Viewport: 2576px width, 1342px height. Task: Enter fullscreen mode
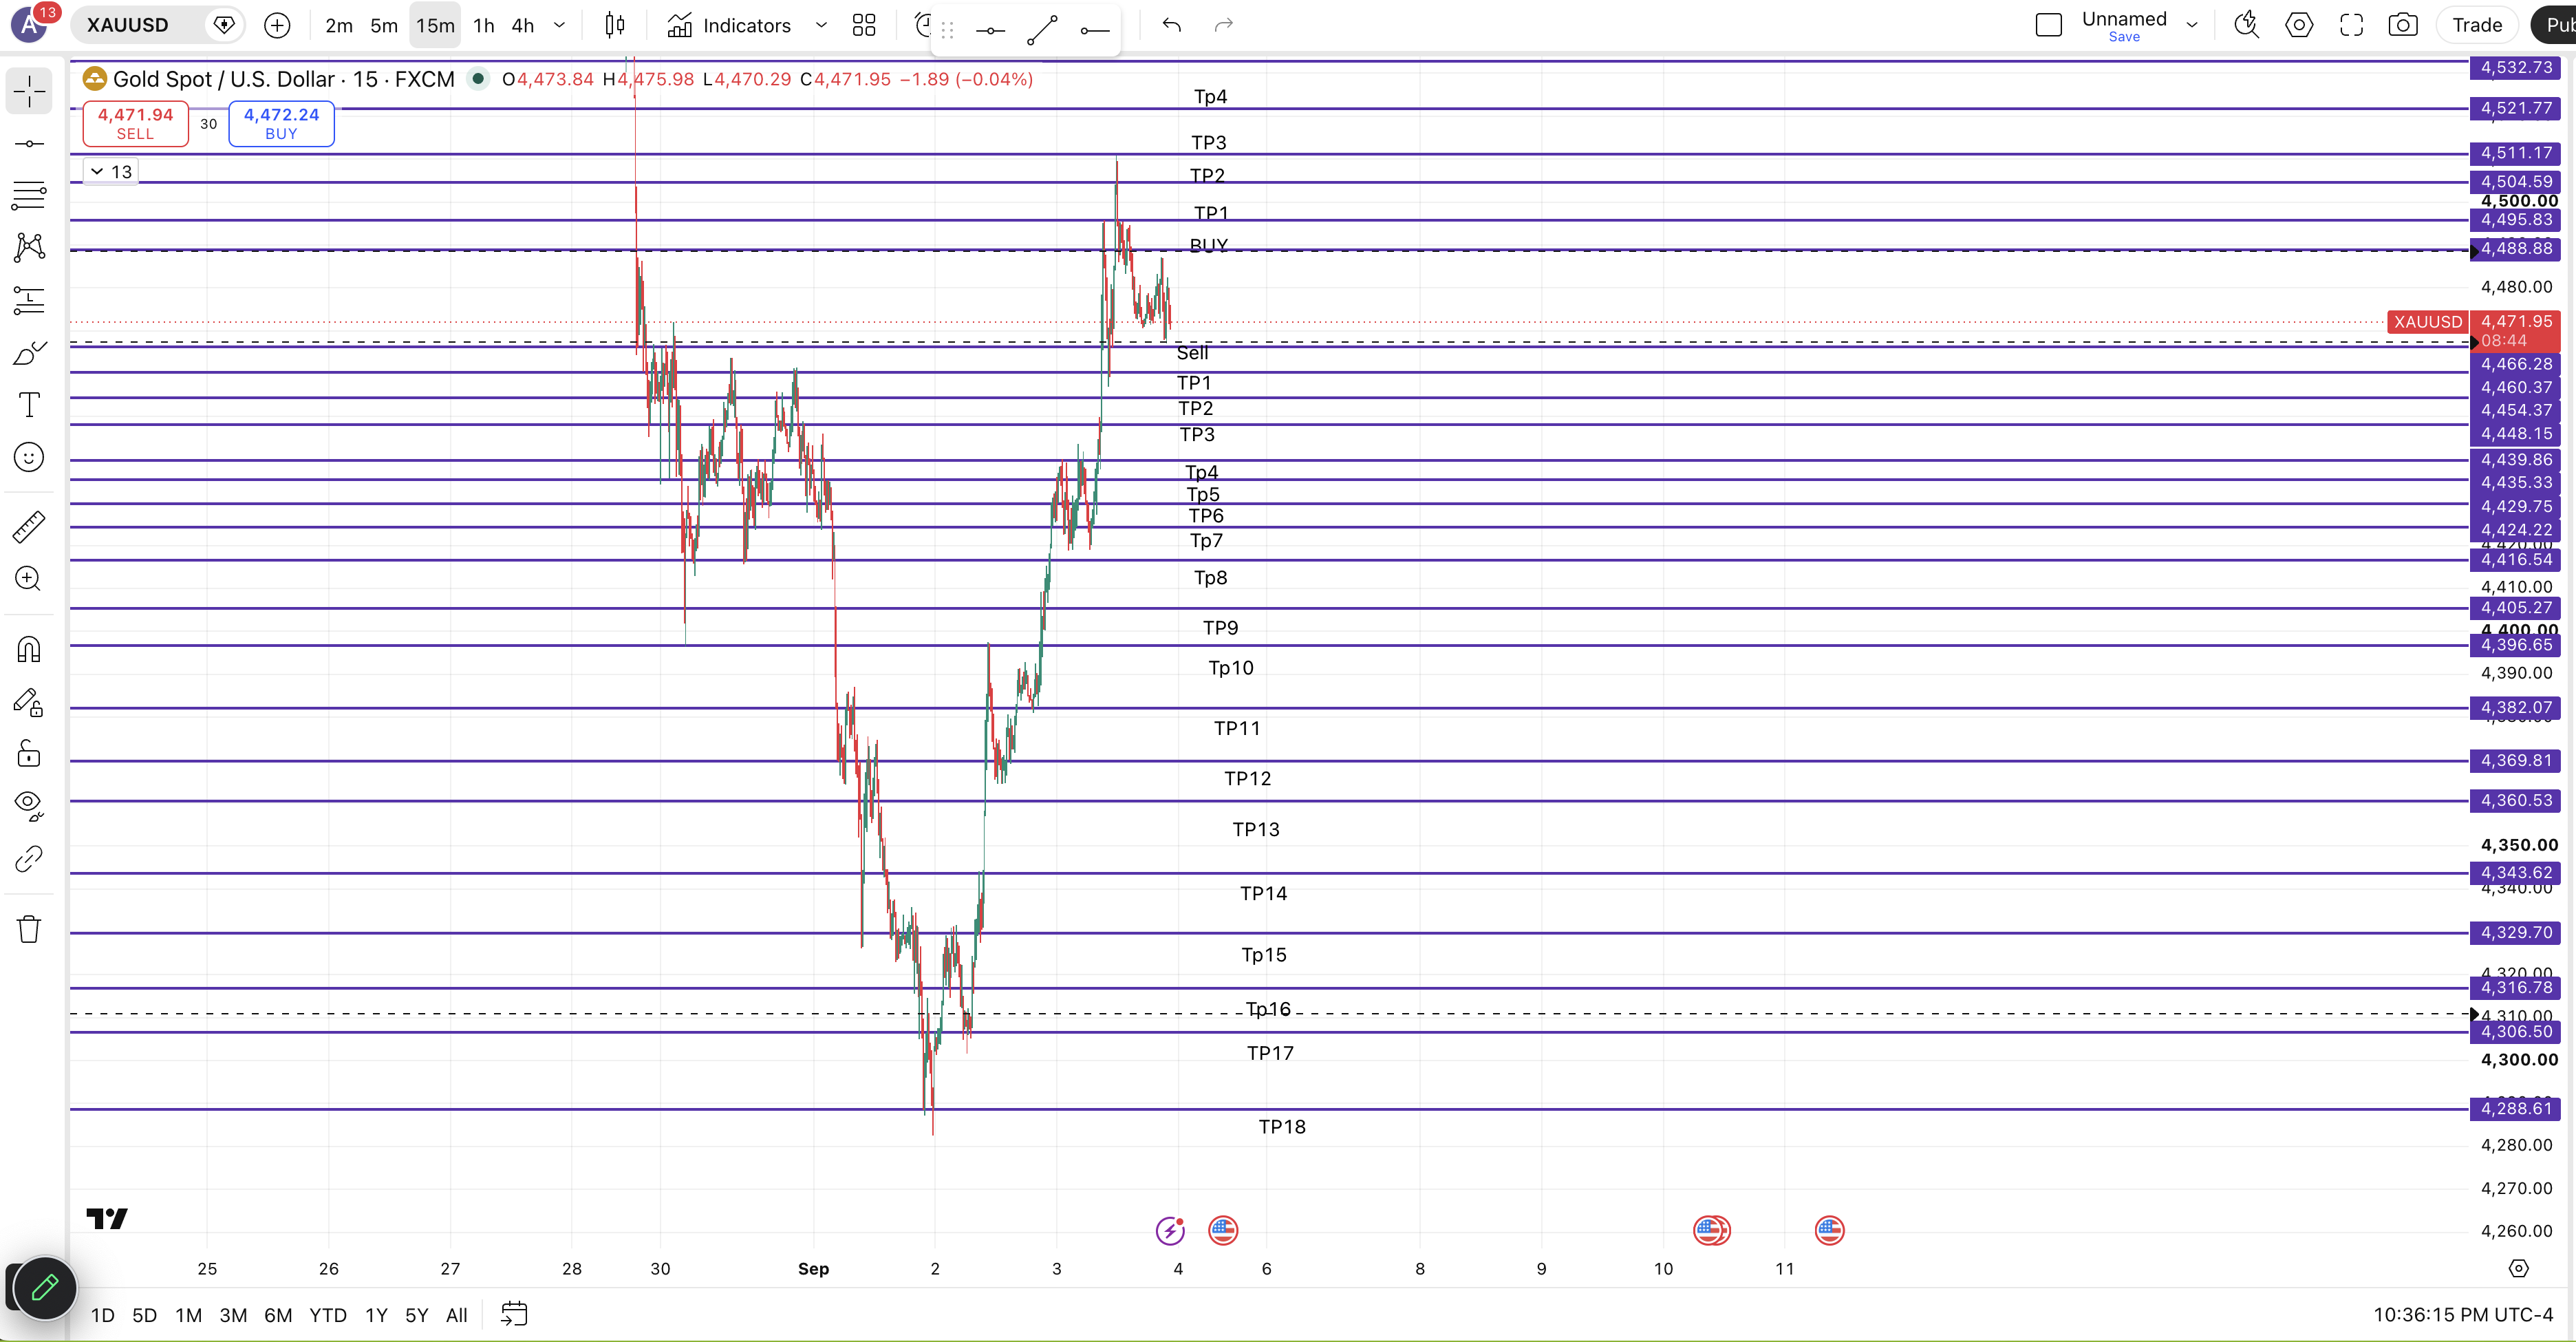click(x=2351, y=25)
